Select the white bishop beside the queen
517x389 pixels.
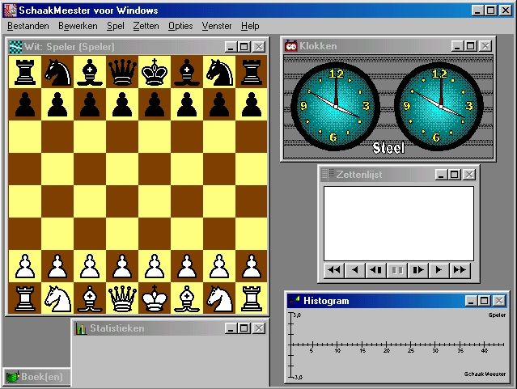pos(90,298)
